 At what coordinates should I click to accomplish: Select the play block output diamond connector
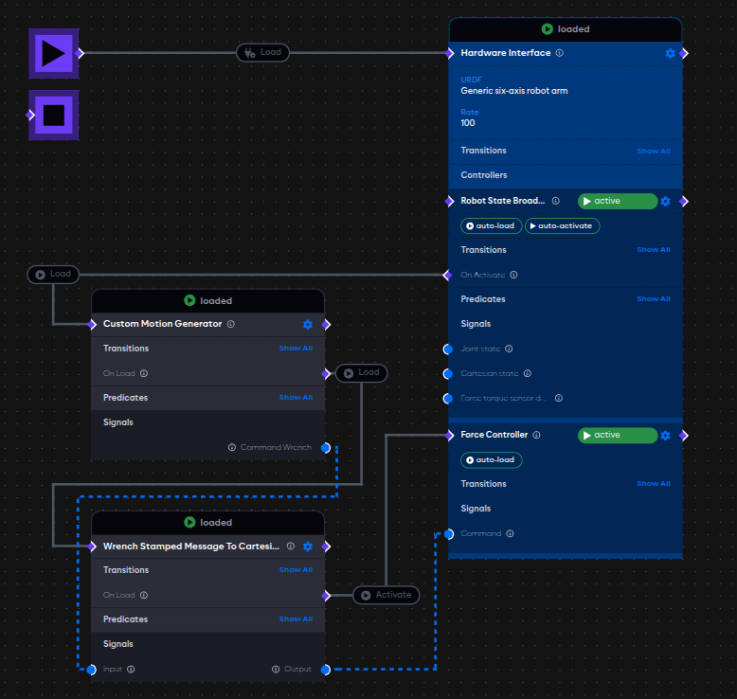pos(80,53)
